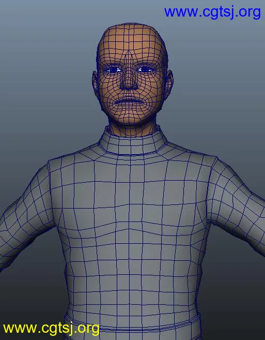Select the model's blue eye on the right side of the image

[x=145, y=69]
